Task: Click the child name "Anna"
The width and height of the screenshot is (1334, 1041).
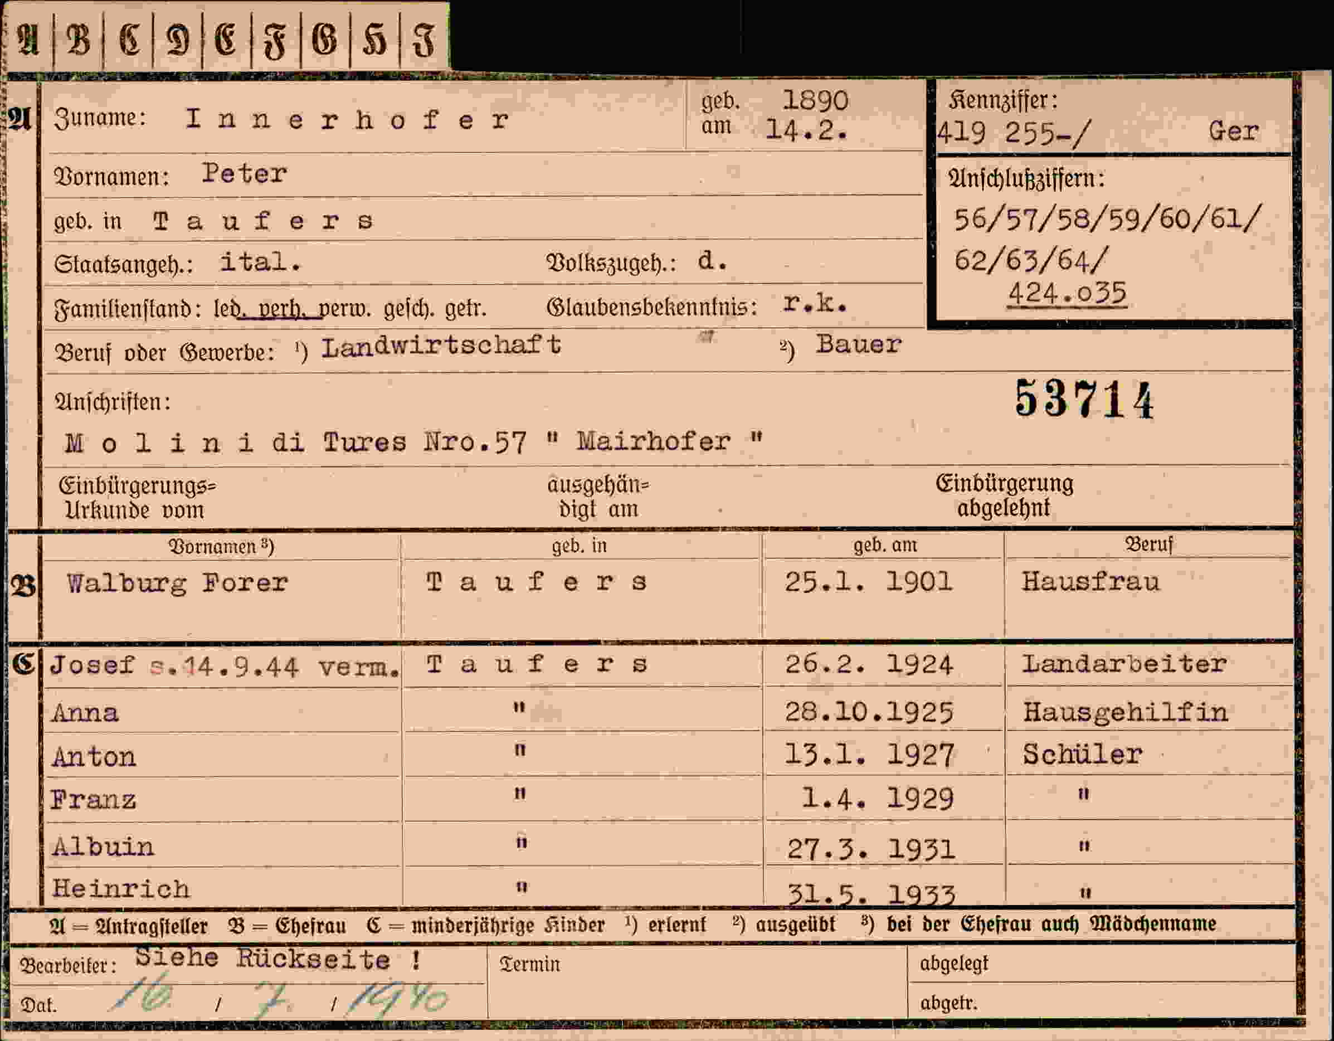Action: tap(85, 712)
